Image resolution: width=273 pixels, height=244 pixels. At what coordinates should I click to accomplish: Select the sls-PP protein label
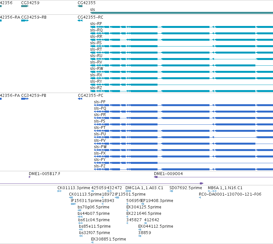(x=99, y=102)
